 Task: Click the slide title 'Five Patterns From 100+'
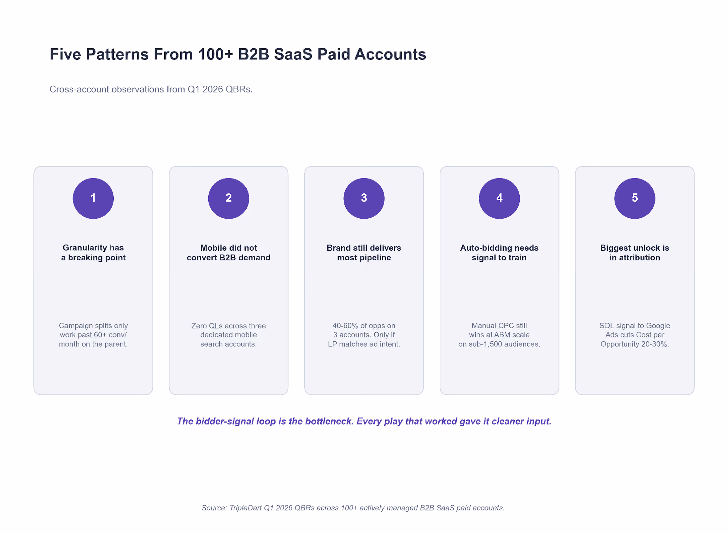coord(238,54)
